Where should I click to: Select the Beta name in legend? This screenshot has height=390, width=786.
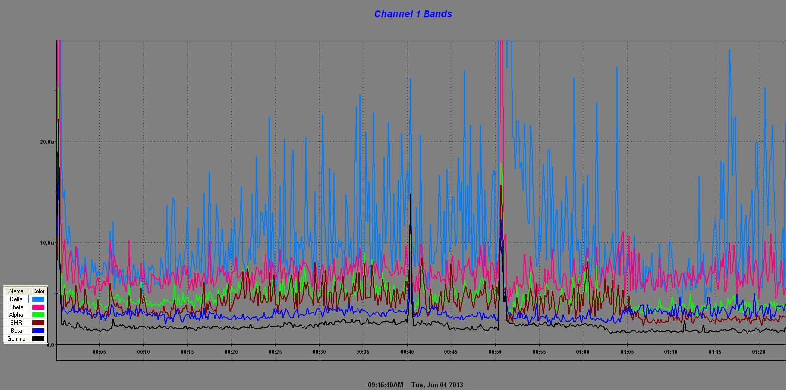coord(16,331)
